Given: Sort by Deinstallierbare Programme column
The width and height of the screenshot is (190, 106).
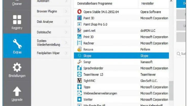Looking at the screenshot, I should point(106,4).
